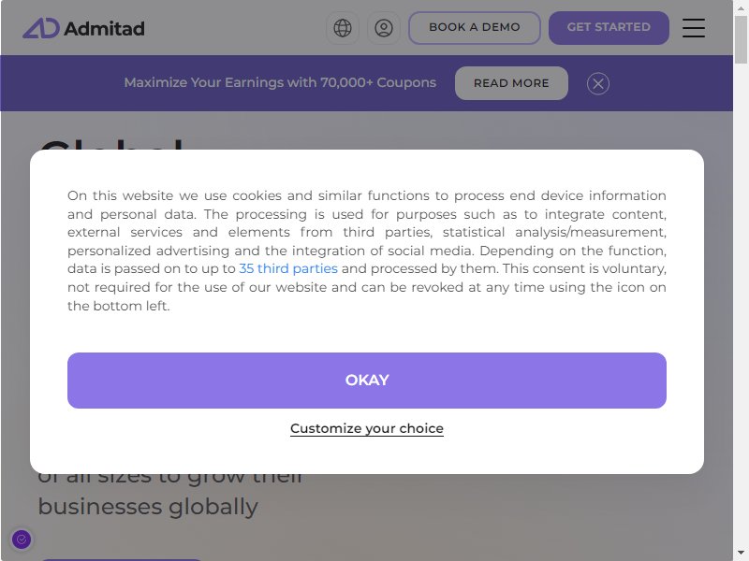Open the user account icon
Image resolution: width=749 pixels, height=561 pixels.
tap(384, 28)
